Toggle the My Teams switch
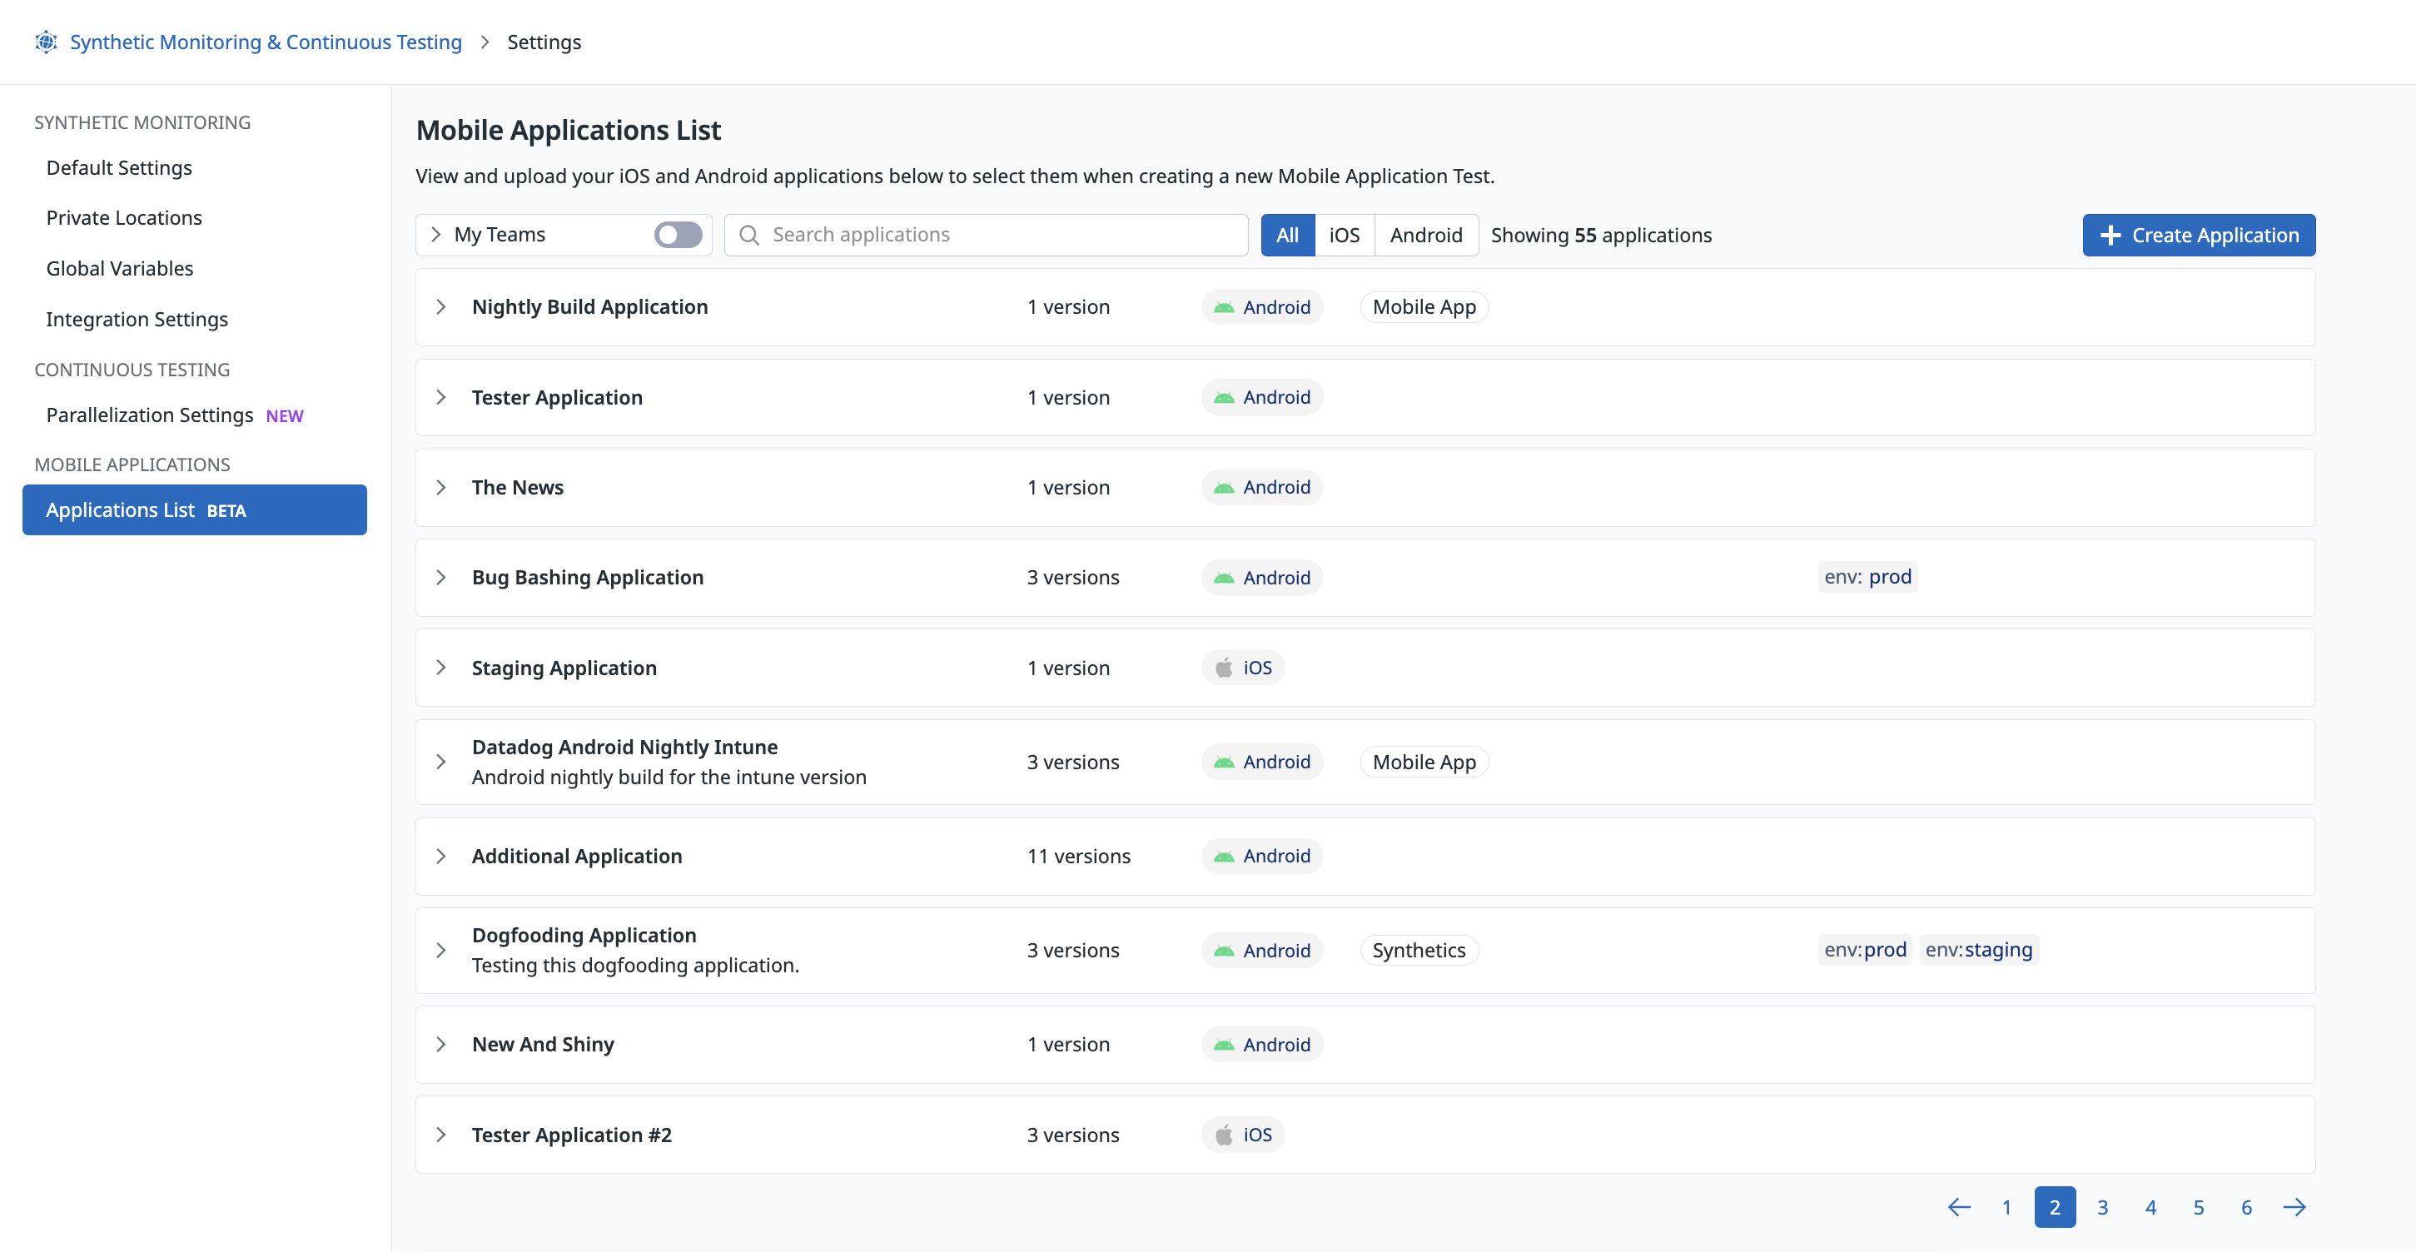Screen dimensions: 2416x1252 (678, 235)
